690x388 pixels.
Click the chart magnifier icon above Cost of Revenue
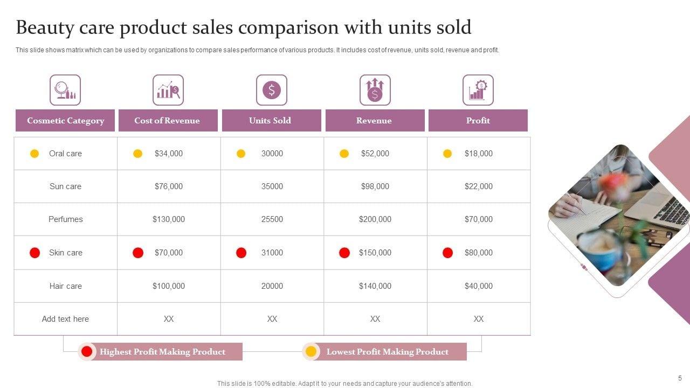pos(168,90)
